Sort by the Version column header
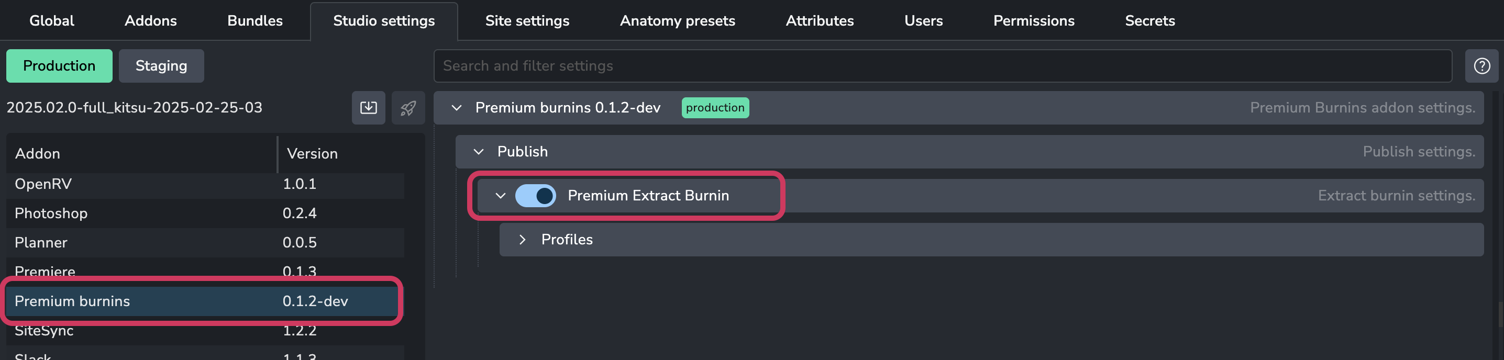The image size is (1504, 360). [x=351, y=153]
